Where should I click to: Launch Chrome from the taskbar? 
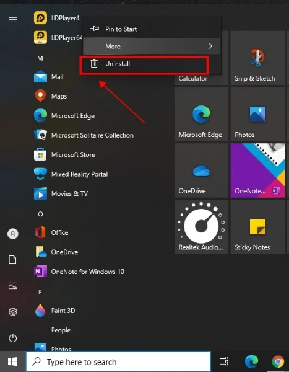coord(278,362)
